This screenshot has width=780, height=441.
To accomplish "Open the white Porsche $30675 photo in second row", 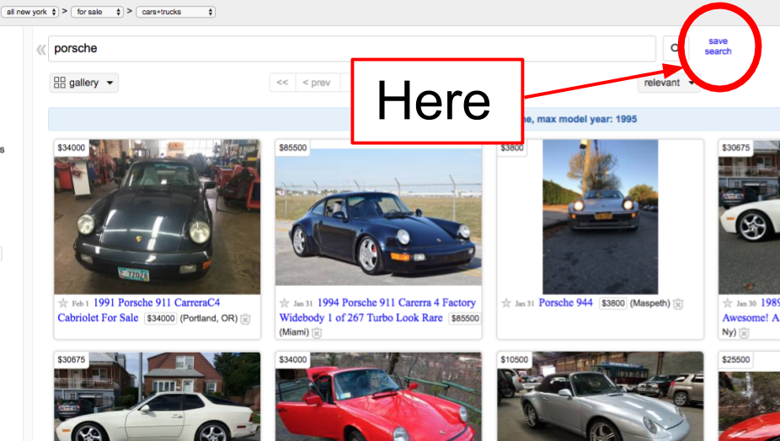I will click(158, 396).
